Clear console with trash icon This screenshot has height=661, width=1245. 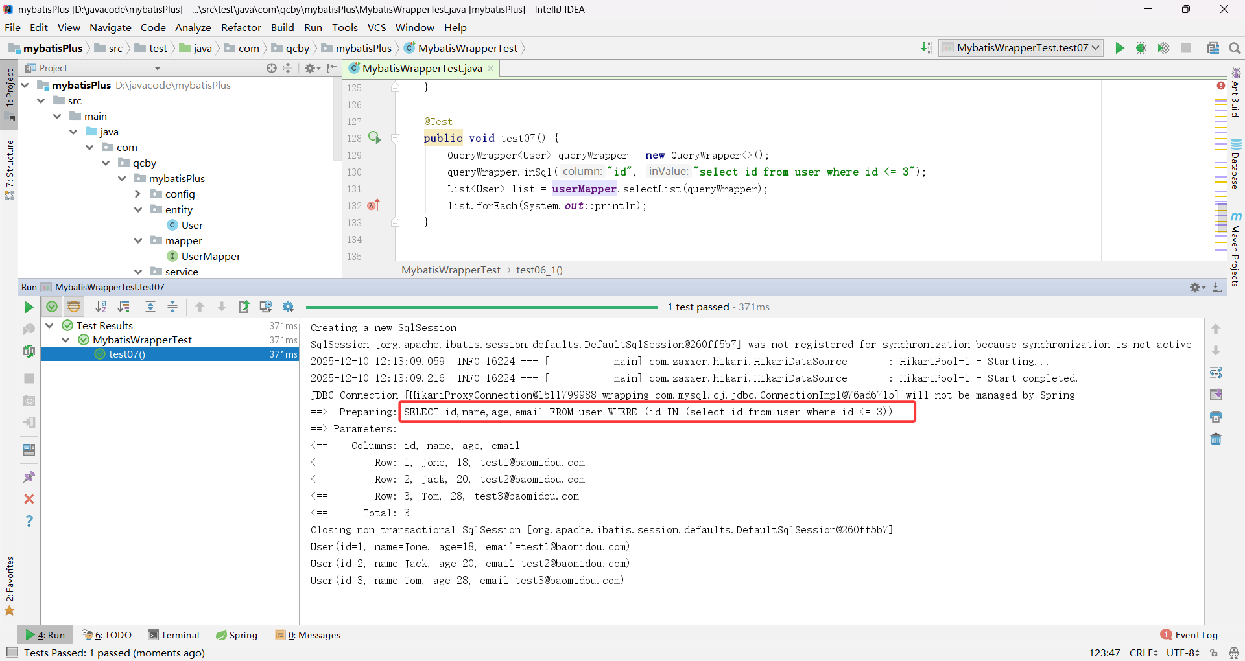tap(1216, 439)
